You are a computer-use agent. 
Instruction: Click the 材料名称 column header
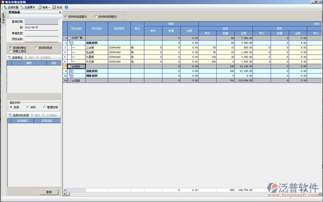click(x=96, y=29)
